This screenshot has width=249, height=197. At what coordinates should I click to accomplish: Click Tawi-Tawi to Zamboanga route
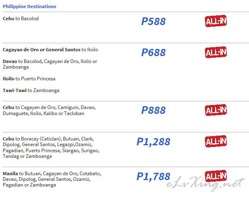click(x=31, y=90)
